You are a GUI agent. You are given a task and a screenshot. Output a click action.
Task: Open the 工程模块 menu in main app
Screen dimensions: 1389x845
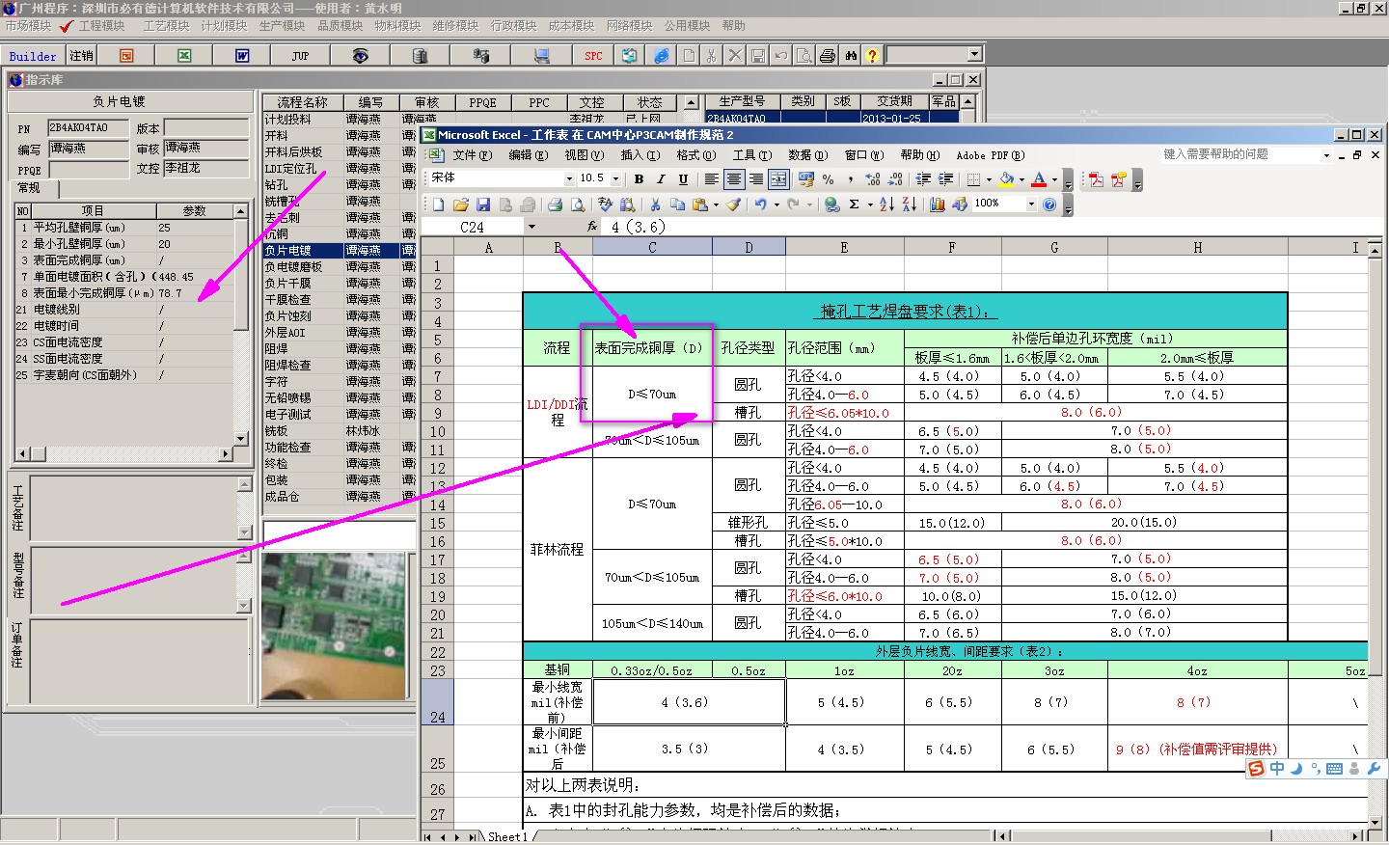(102, 26)
